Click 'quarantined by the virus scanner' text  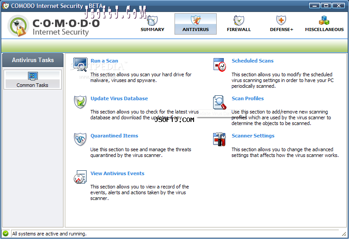[127, 155]
